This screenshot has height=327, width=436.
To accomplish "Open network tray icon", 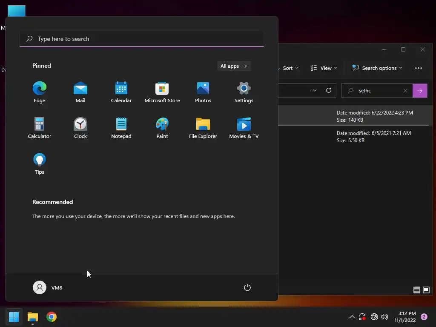I will click(374, 317).
